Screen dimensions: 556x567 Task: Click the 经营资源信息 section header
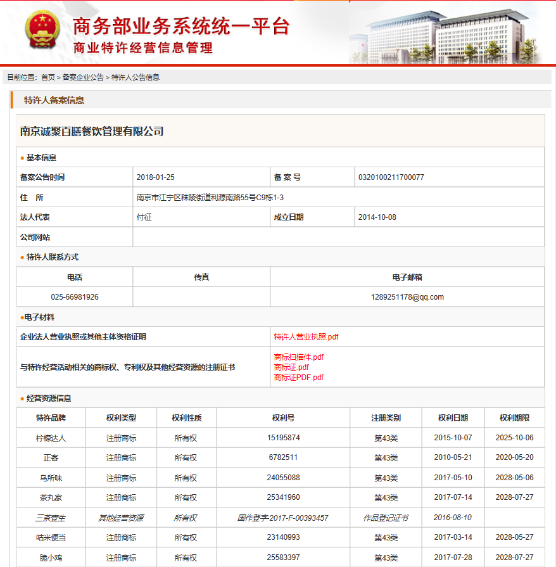(x=49, y=398)
